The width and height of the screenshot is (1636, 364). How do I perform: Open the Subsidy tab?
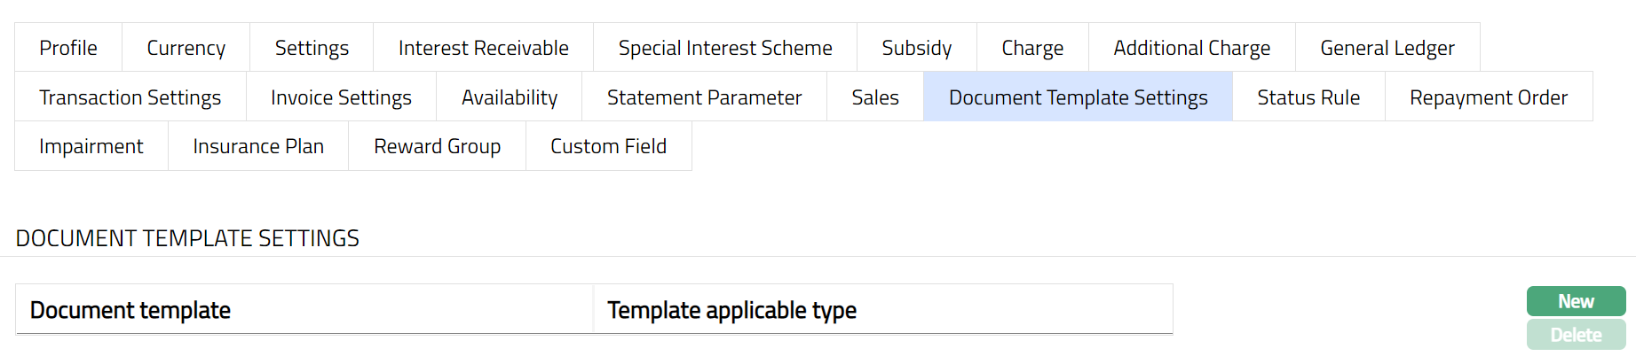(x=916, y=48)
